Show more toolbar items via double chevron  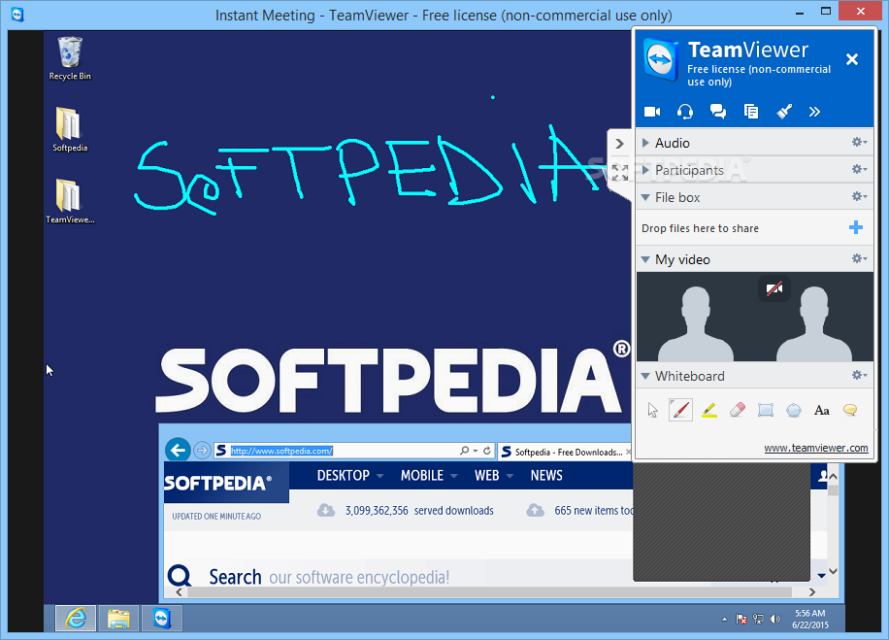click(814, 112)
